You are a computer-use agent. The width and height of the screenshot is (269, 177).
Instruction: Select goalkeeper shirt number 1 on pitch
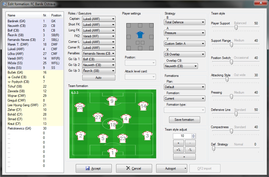click(113, 153)
